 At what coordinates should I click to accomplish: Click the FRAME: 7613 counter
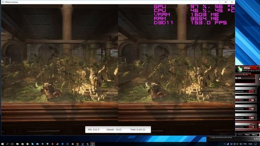[x=114, y=130]
